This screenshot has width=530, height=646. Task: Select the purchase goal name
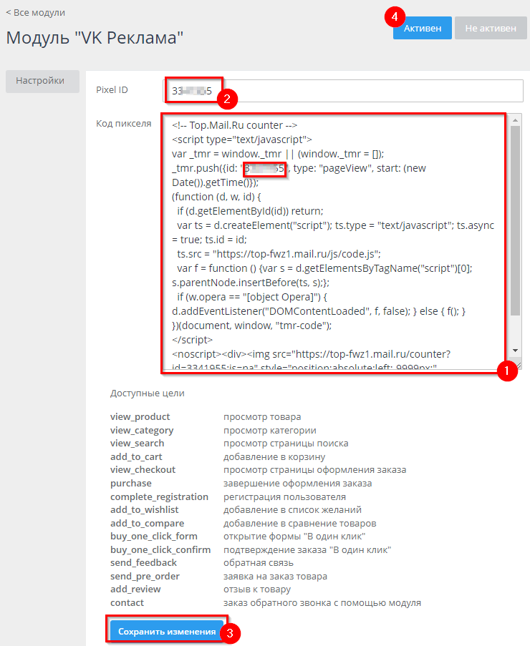click(x=130, y=483)
